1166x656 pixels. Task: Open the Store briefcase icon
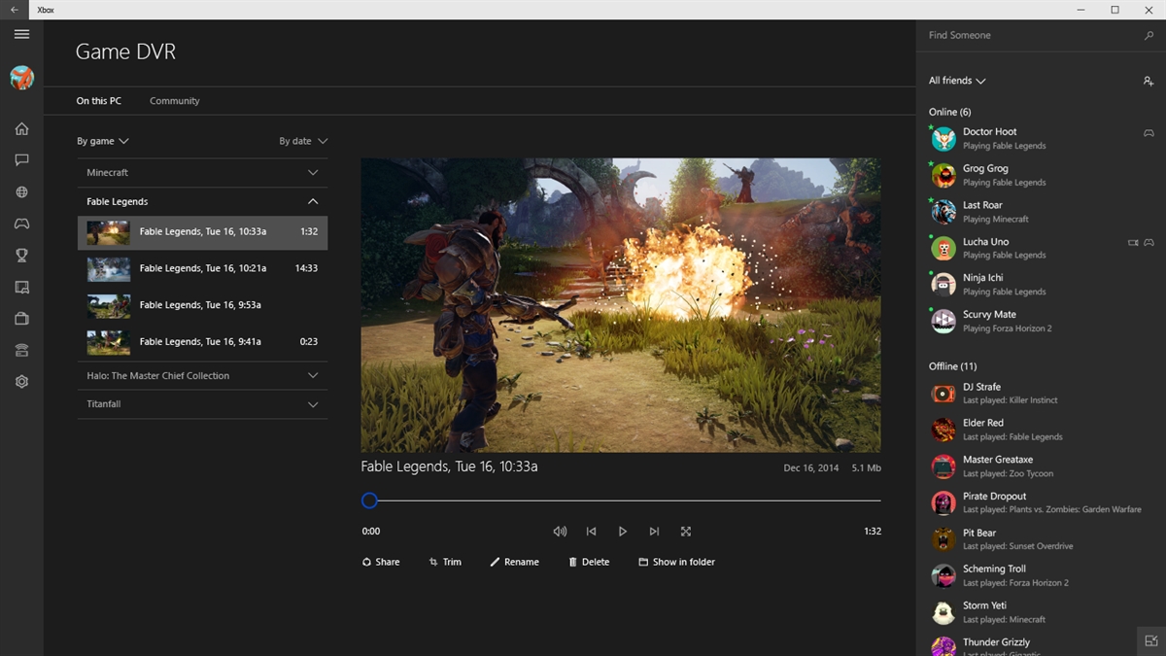[21, 318]
